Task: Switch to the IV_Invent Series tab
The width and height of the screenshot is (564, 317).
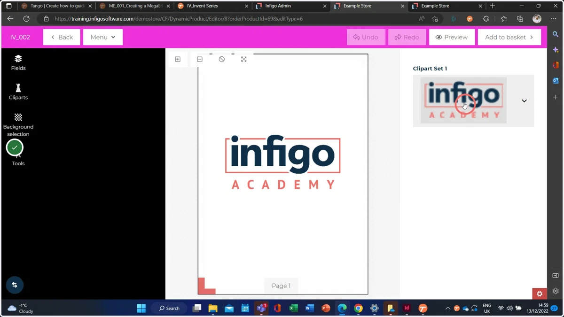Action: click(212, 6)
